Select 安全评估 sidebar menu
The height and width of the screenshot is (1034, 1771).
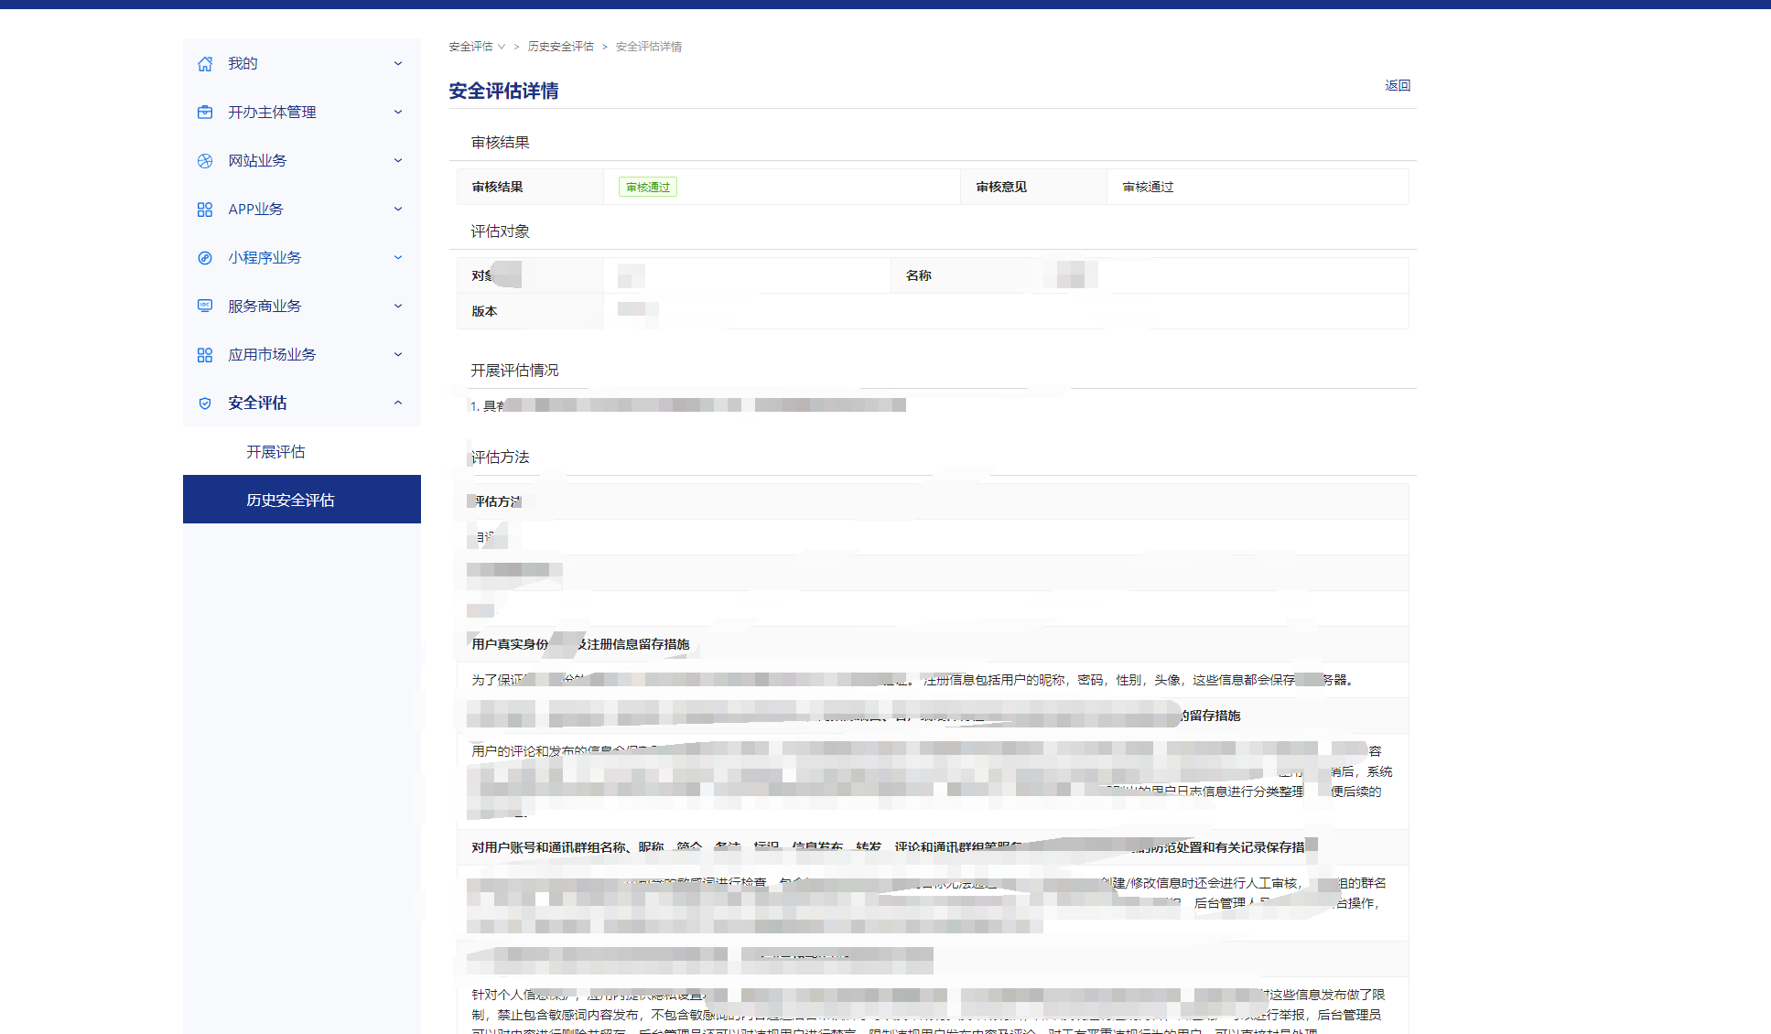(302, 404)
